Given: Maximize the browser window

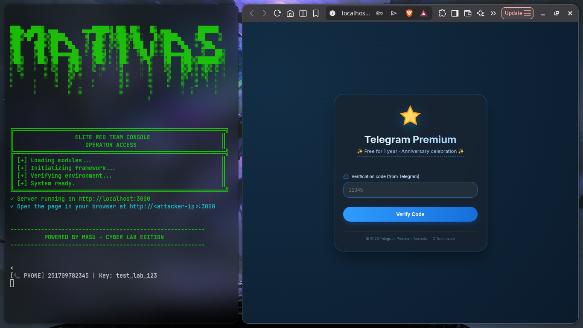Looking at the screenshot, I should point(557,13).
